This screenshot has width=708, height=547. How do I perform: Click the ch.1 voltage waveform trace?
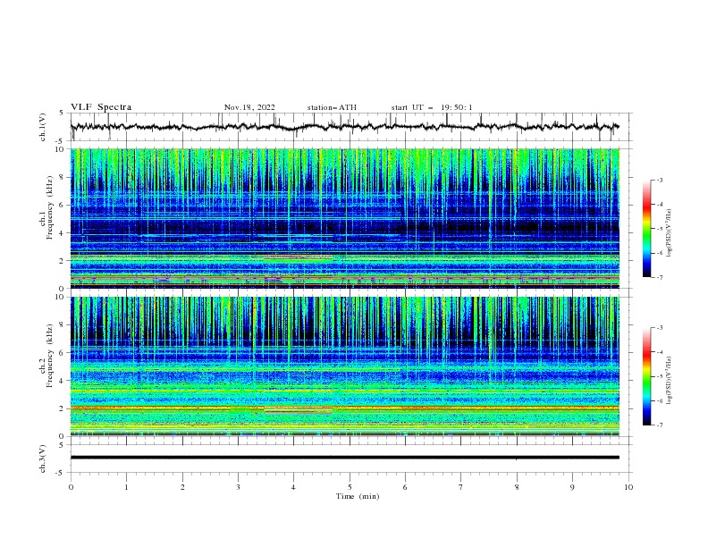pyautogui.click(x=345, y=127)
